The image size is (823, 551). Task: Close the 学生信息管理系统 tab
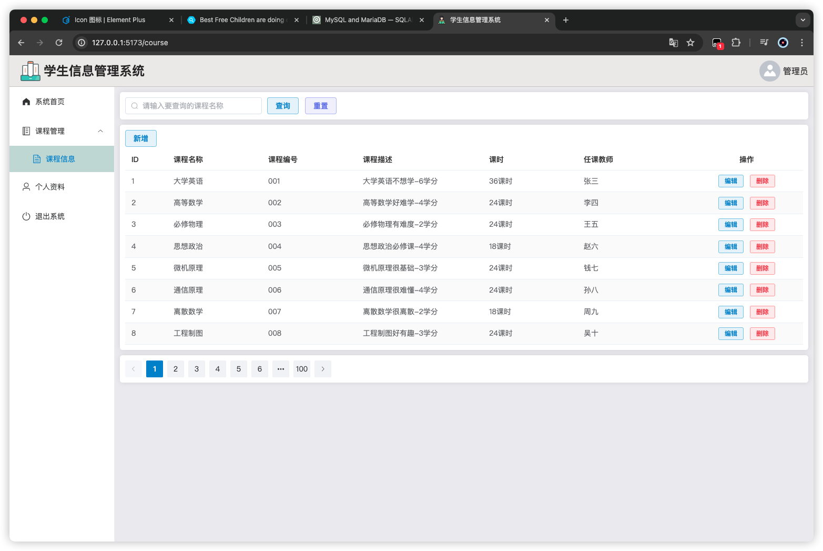[547, 20]
